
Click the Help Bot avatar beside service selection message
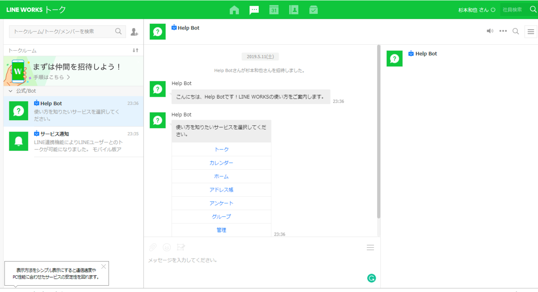pos(157,120)
